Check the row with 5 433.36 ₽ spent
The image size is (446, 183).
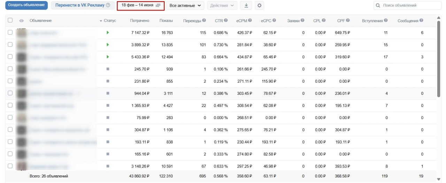click(10, 57)
